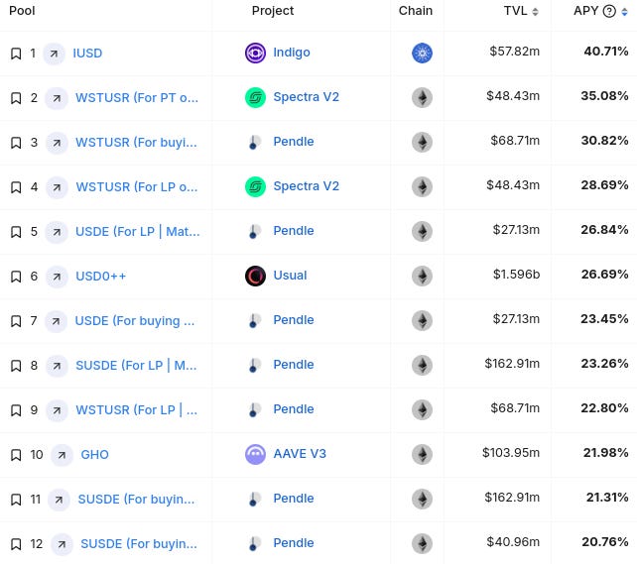
Task: Select the 26.84% APY value
Action: (604, 230)
